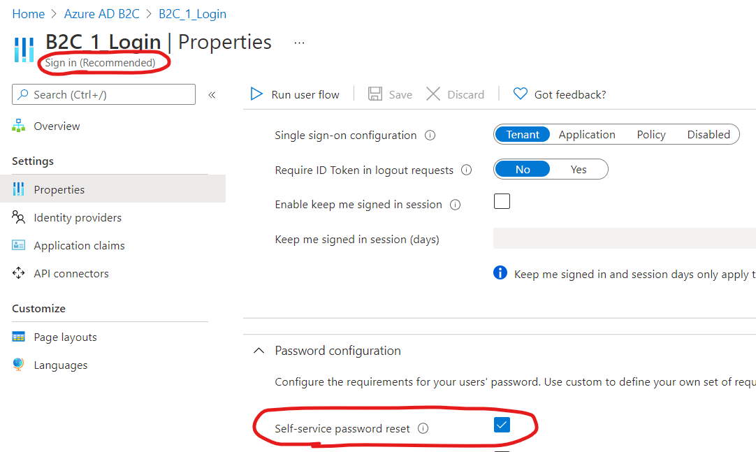Set Require ID Token to Yes
Image resolution: width=756 pixels, height=452 pixels.
[x=579, y=169]
